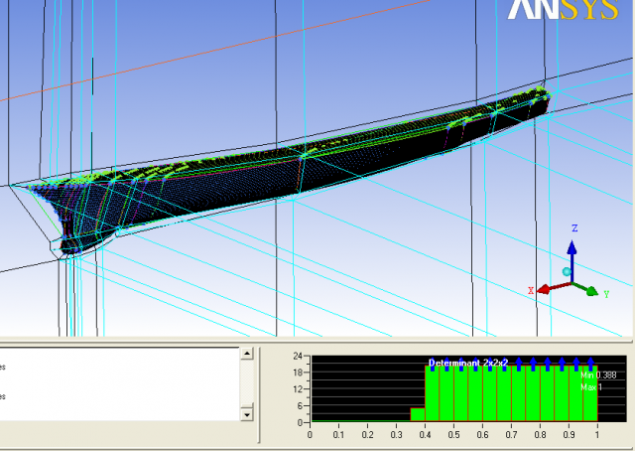Click the 'Determinant 2x2x2' histogram title
The width and height of the screenshot is (635, 451).
point(468,363)
